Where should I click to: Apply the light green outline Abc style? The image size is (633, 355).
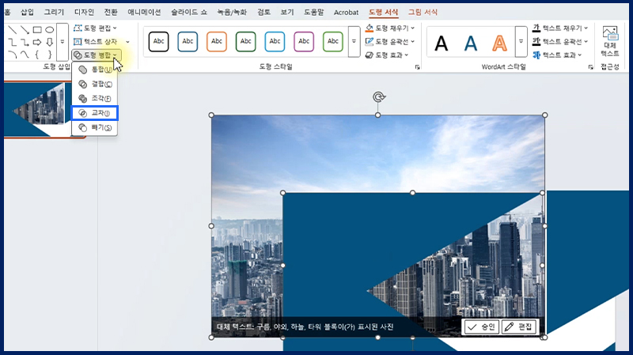333,42
